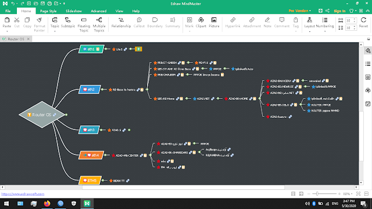Image resolution: width=372 pixels, height=209 pixels.
Task: Select the Router OS central node
Action: (x=42, y=115)
